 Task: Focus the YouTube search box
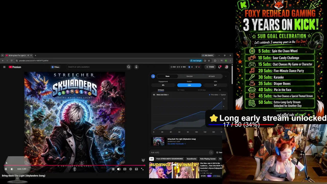pyautogui.click(x=96, y=67)
